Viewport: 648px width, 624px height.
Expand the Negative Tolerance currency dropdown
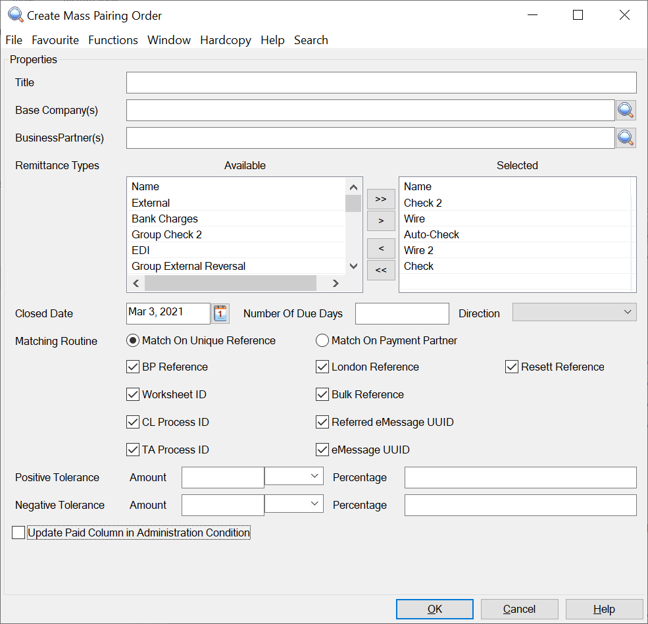(294, 504)
